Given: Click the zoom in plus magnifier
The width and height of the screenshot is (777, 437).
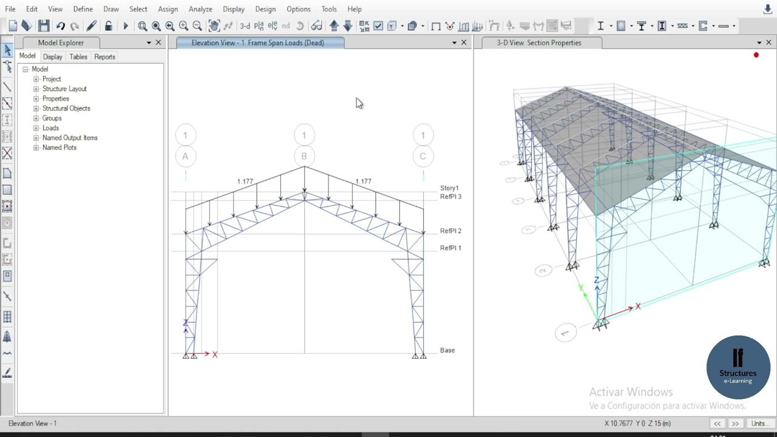Looking at the screenshot, I should (x=183, y=25).
